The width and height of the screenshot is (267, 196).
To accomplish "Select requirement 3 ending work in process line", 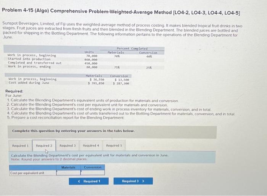I will (109, 109).
